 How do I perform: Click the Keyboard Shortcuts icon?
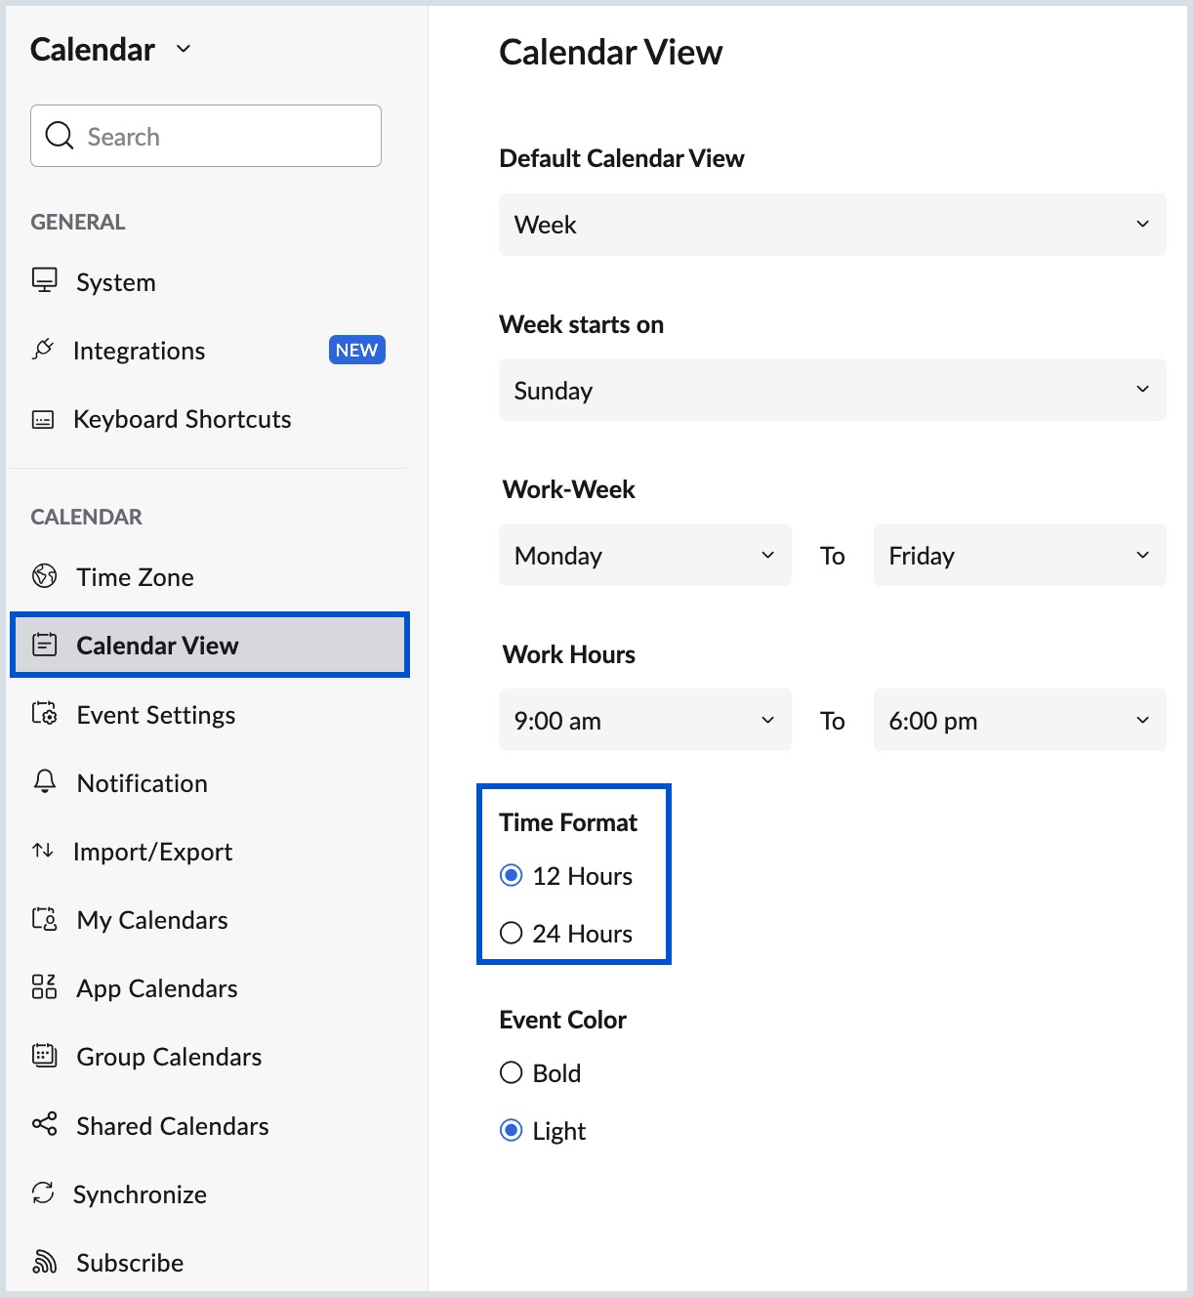click(x=43, y=420)
